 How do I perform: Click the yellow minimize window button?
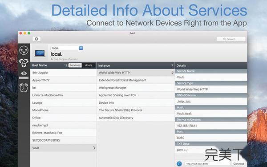click(25, 33)
